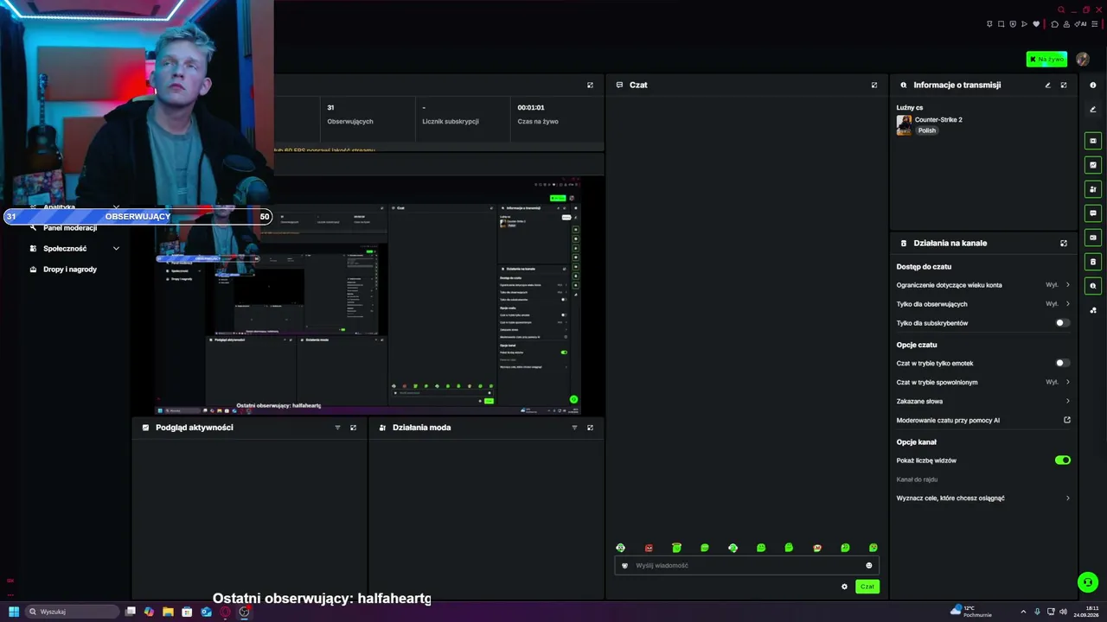Open the green support headset bubble
The height and width of the screenshot is (622, 1107).
coord(1088,582)
